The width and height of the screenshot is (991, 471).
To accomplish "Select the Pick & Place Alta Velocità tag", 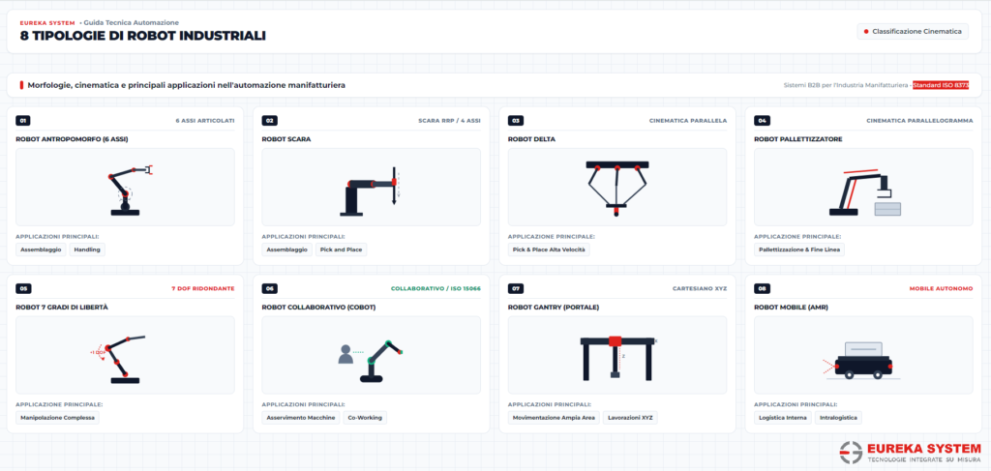I will tap(550, 250).
